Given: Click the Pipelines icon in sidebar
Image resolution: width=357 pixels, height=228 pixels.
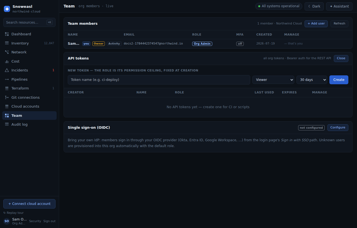Looking at the screenshot, I should pos(7,79).
